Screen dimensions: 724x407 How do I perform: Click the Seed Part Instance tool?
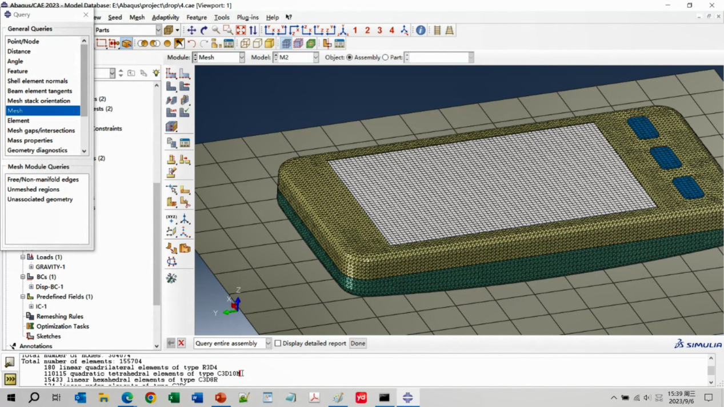click(171, 73)
